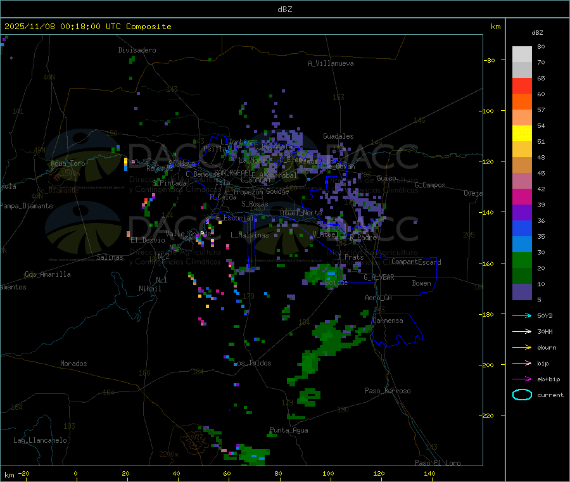
Task: Click the 'G_Campos' map label
Action: point(431,185)
